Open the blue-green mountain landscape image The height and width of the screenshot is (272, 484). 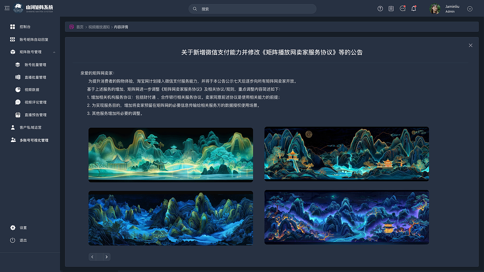171,218
